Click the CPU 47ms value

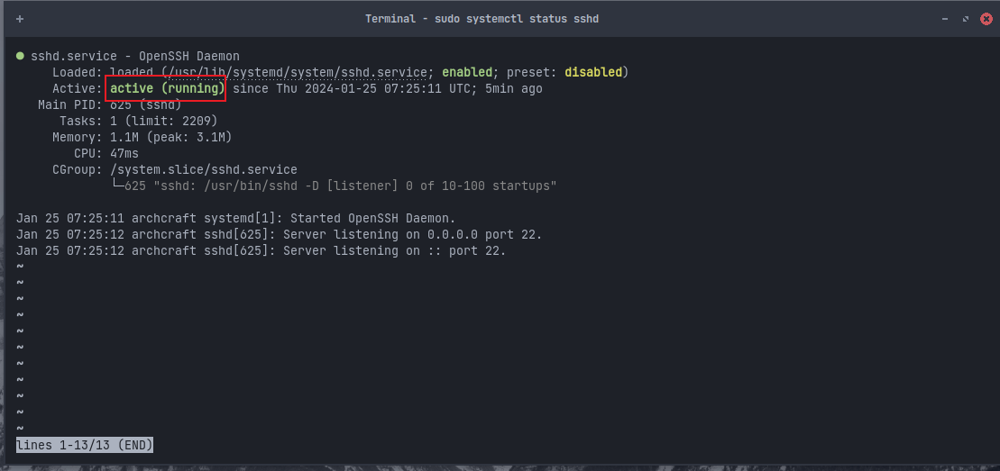[x=124, y=154]
